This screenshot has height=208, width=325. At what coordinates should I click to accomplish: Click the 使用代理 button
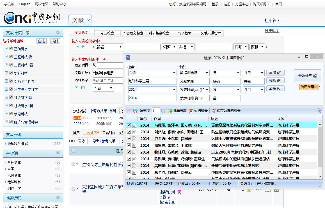point(309,87)
